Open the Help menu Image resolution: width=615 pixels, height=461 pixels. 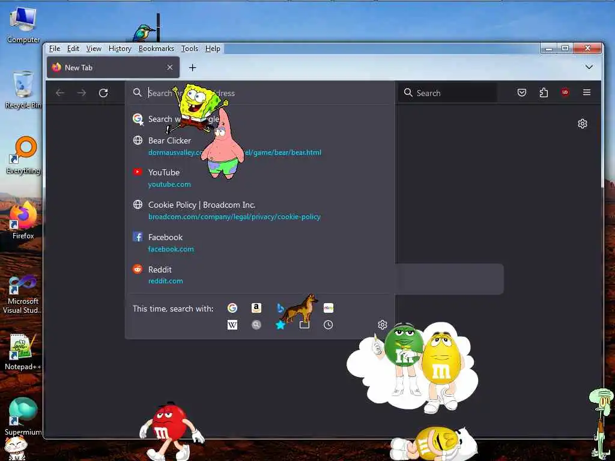pos(213,49)
